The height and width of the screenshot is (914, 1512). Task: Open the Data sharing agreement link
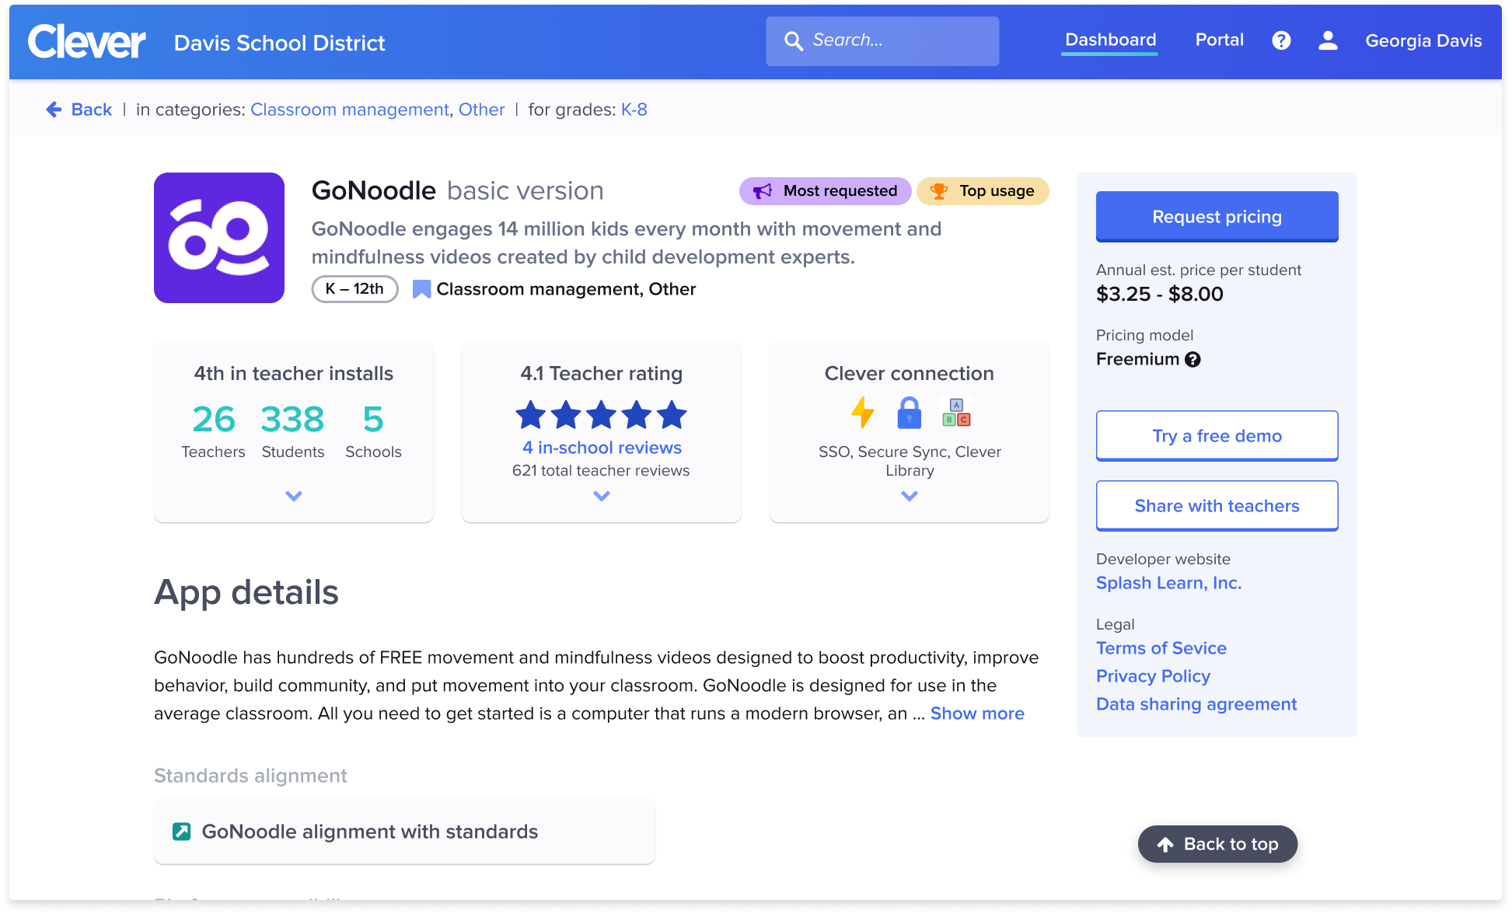[x=1196, y=704]
